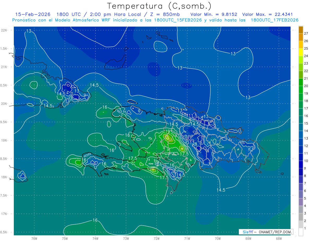Select the dark blue color bar segment labeled 9
313x242 pixels.
point(301,165)
